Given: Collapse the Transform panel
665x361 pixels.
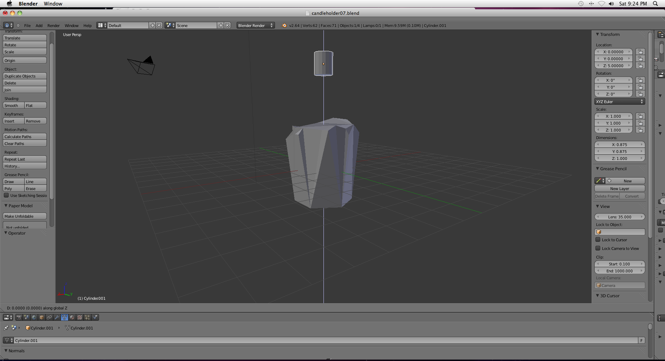Looking at the screenshot, I should 597,34.
